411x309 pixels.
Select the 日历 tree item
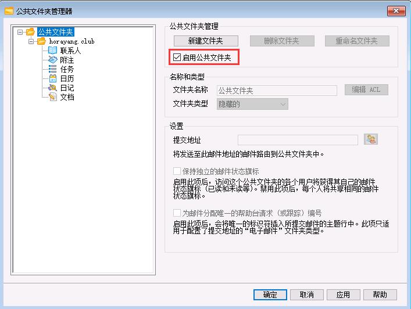67,78
